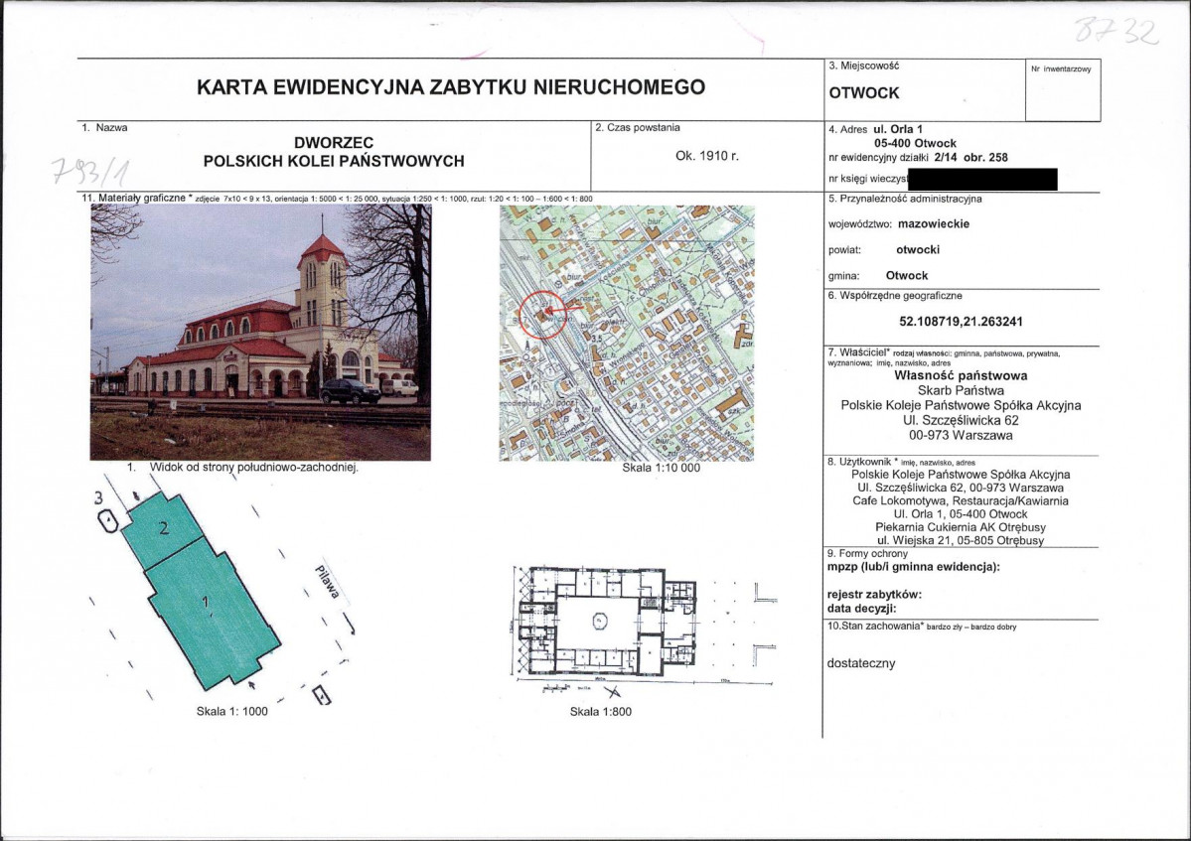Click the '5. Przynależność administracyjna' heading

click(x=905, y=199)
